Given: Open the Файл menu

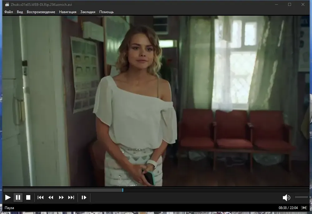Looking at the screenshot, I should coord(8,12).
